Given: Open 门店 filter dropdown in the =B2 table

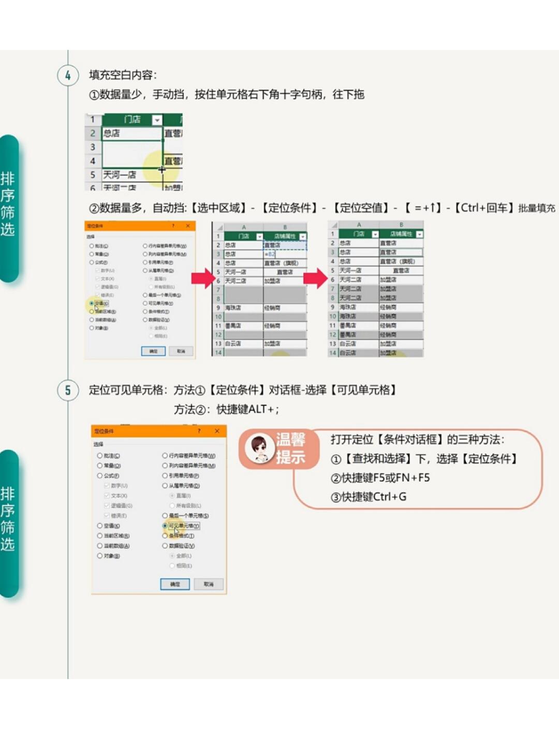Looking at the screenshot, I should pos(260,236).
